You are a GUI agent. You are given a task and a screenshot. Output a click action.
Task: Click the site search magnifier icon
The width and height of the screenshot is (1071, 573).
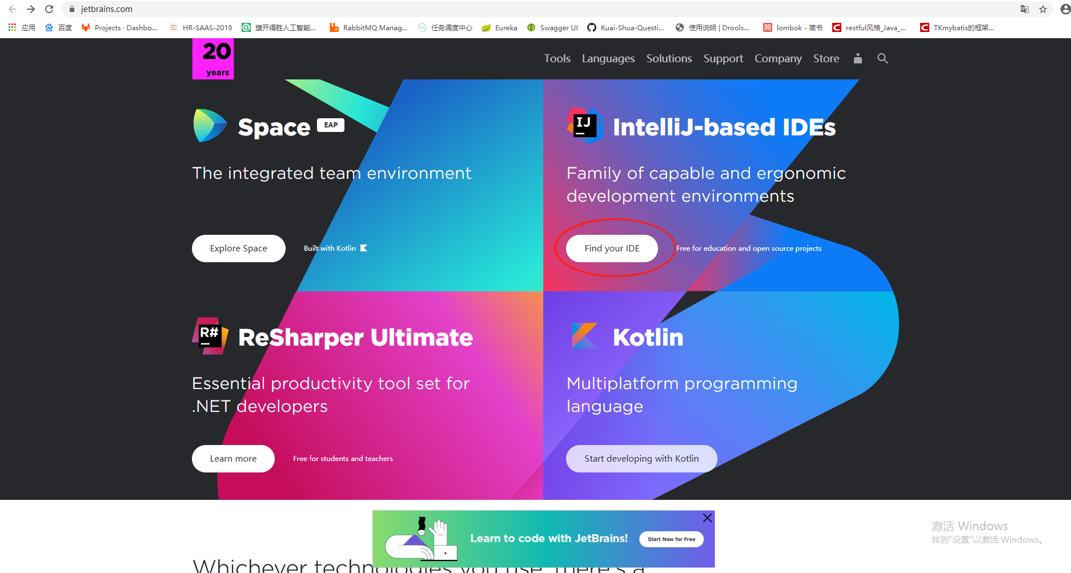click(883, 58)
